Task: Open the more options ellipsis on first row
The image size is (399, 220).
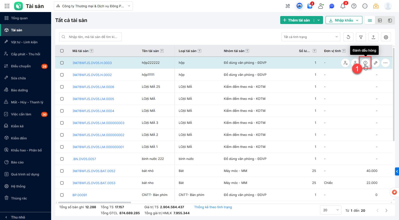Action: pyautogui.click(x=385, y=63)
